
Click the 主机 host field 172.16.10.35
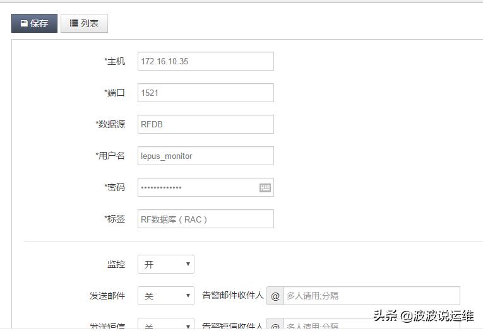(x=205, y=61)
